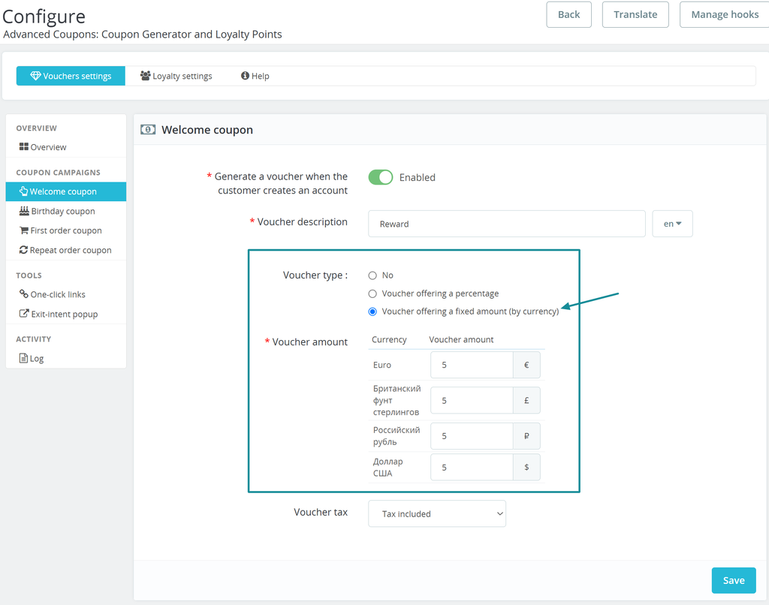Select 'Voucher offering a percentage' radio
The width and height of the screenshot is (769, 605).
pyautogui.click(x=372, y=293)
